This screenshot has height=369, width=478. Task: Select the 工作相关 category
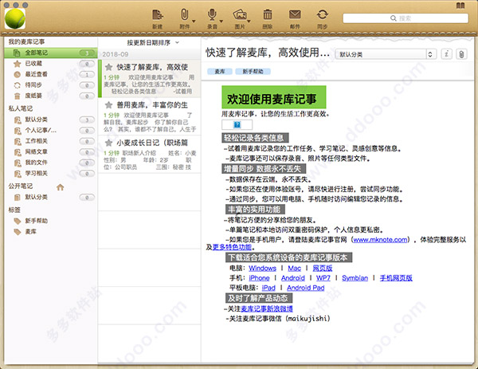tap(51, 141)
